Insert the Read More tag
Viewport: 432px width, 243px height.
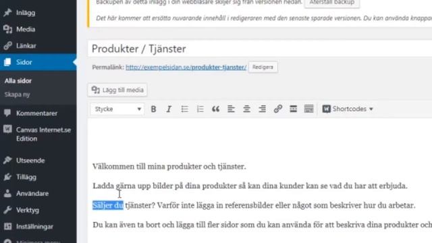click(293, 109)
